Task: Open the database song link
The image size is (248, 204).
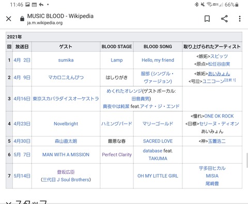Action: (152, 151)
